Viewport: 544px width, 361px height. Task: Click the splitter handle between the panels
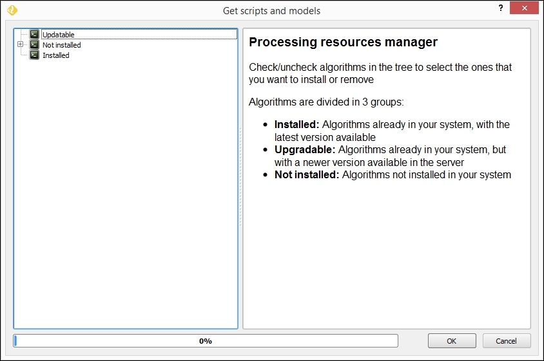point(240,177)
